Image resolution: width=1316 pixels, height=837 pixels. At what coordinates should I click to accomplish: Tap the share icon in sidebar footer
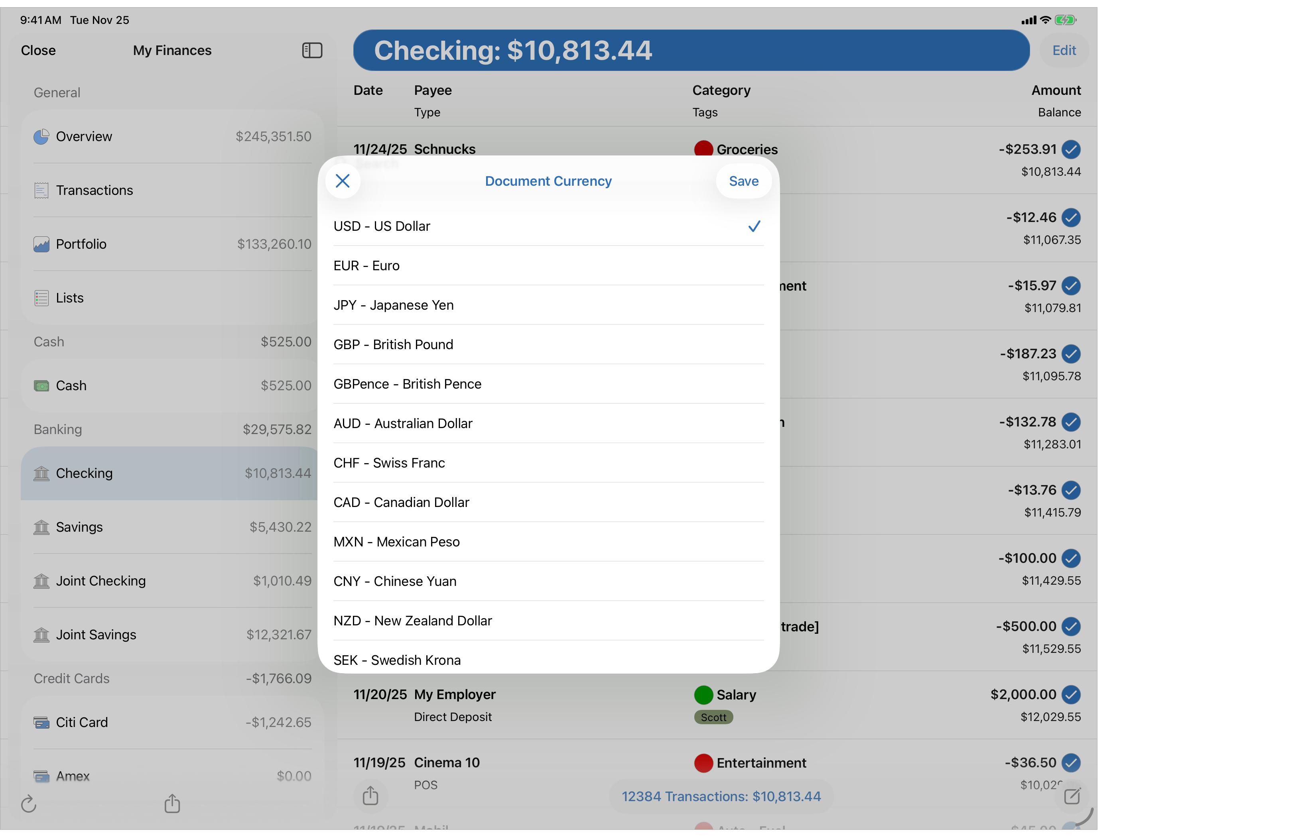(x=172, y=803)
